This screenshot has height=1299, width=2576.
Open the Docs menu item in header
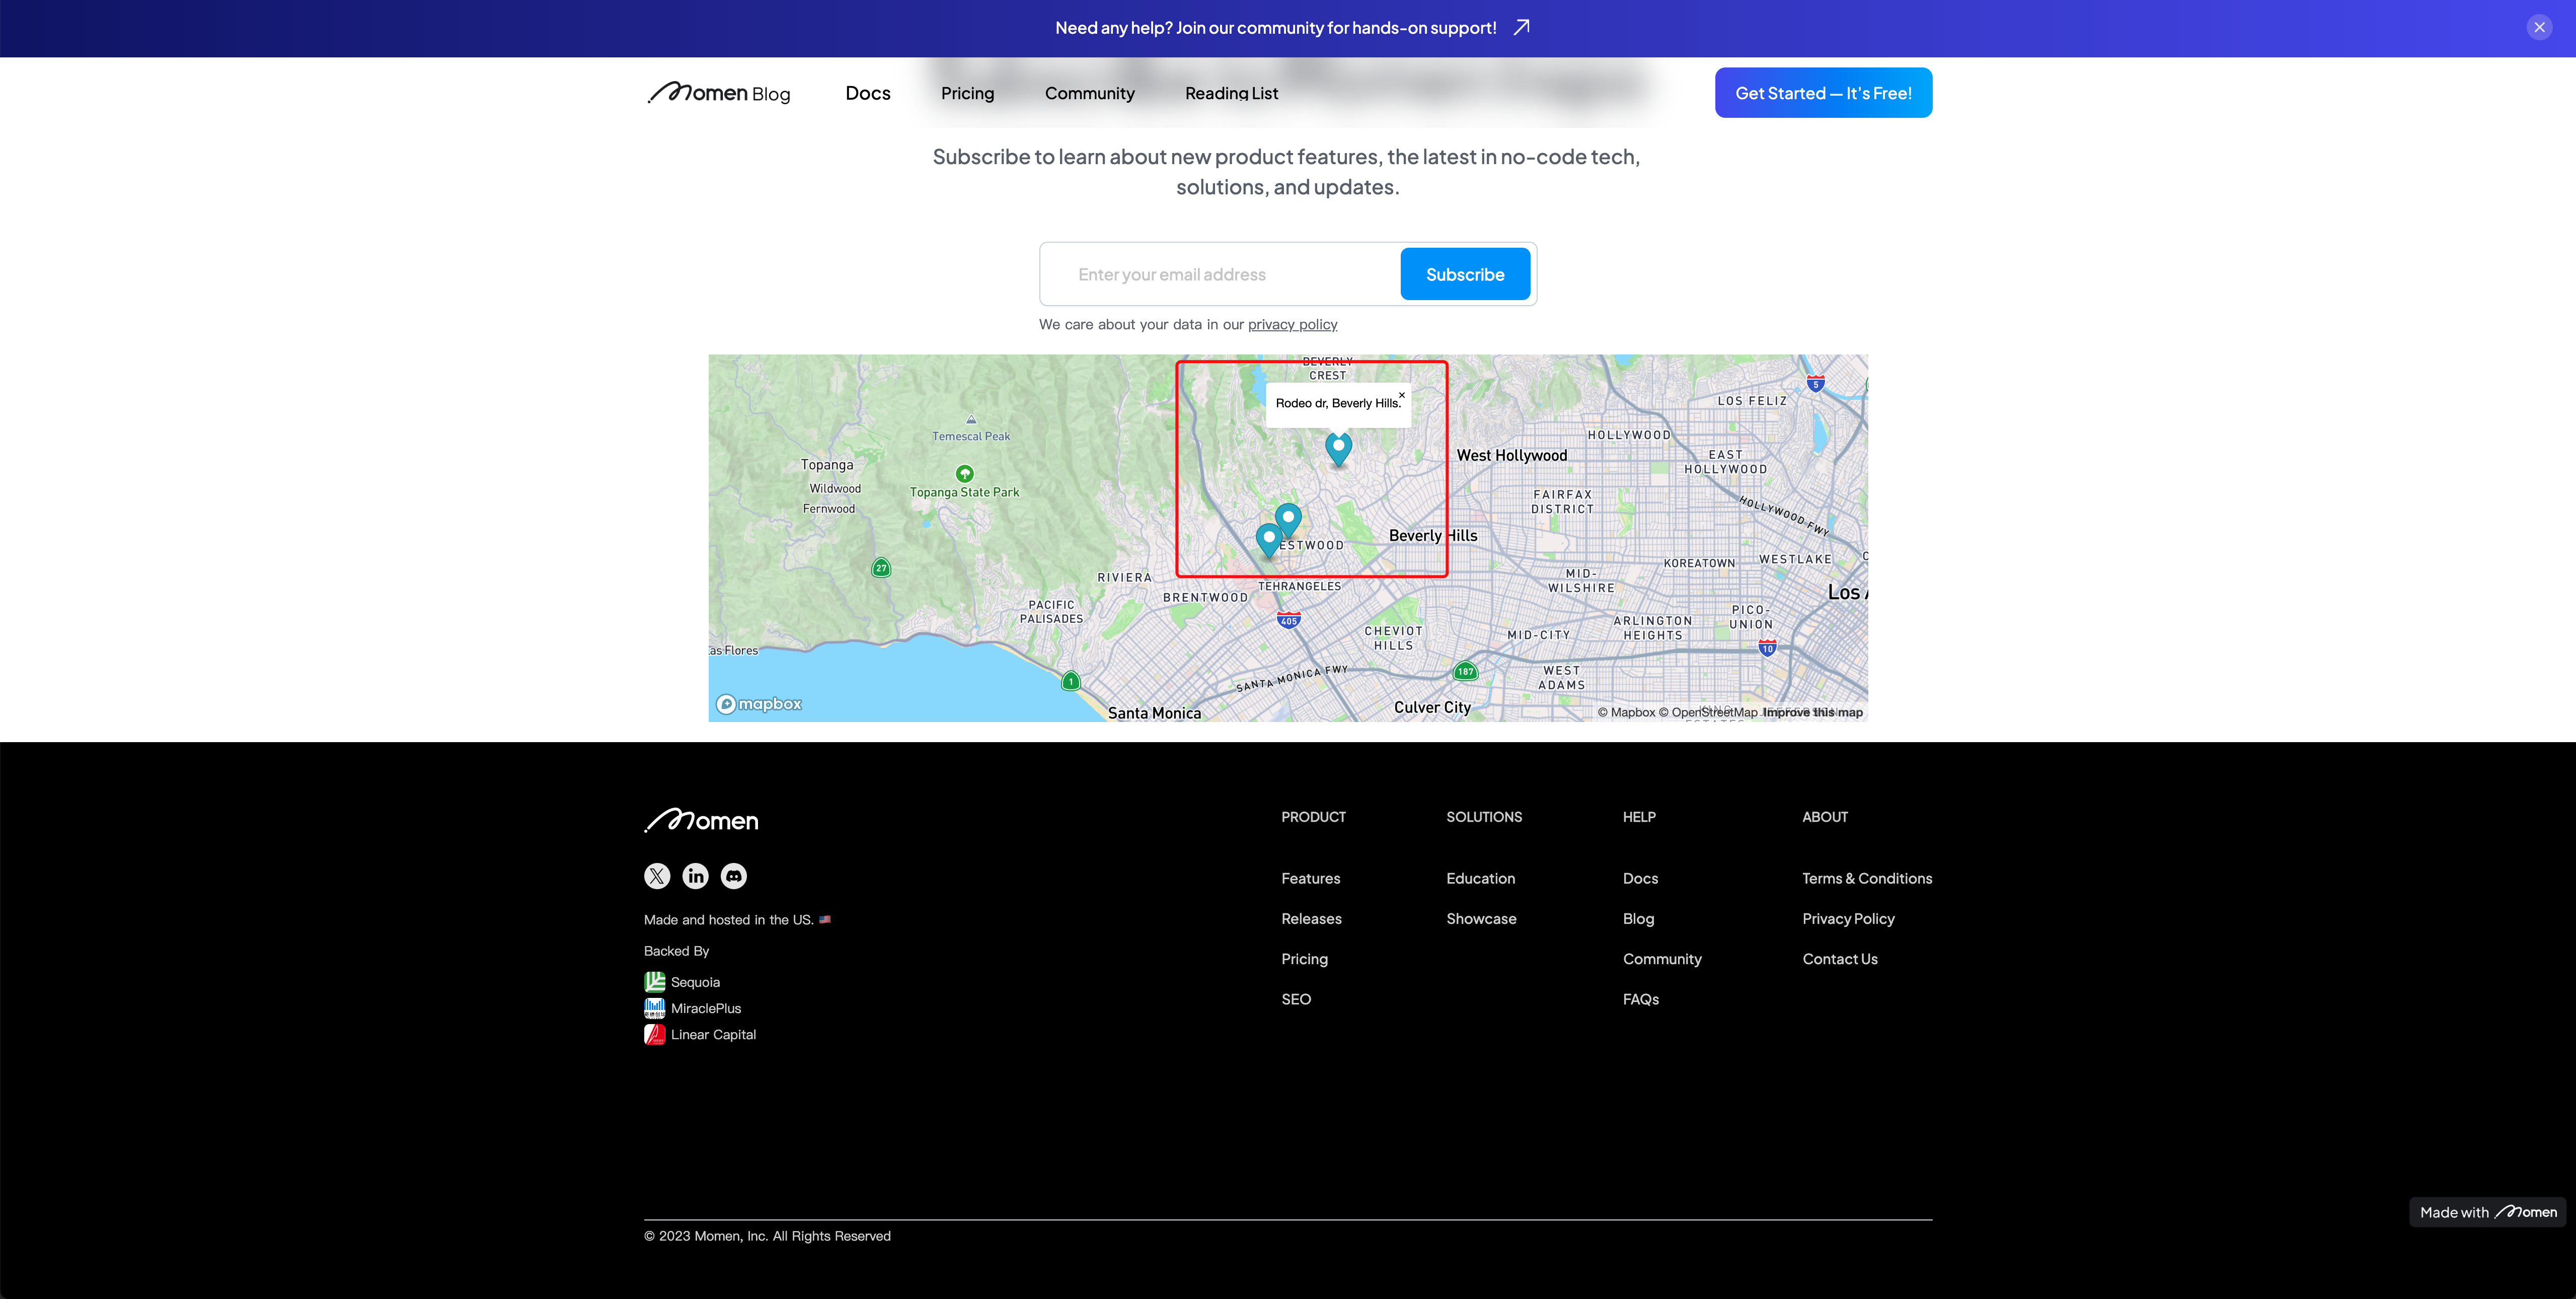867,93
